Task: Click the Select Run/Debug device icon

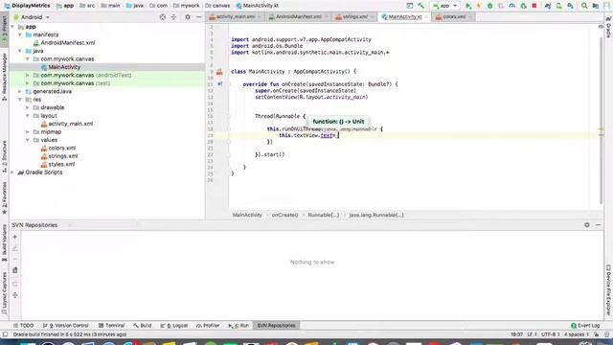Action: pyautogui.click(x=410, y=6)
